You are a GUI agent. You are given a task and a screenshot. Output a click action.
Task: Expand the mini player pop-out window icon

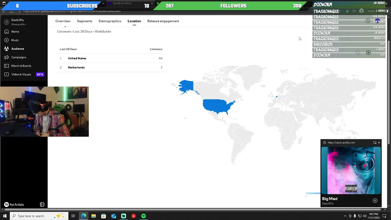pos(375,142)
